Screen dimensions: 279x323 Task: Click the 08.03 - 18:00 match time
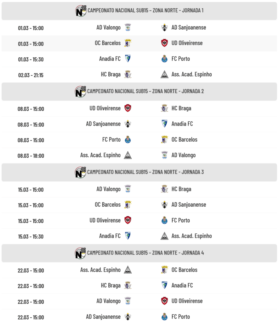point(31,156)
